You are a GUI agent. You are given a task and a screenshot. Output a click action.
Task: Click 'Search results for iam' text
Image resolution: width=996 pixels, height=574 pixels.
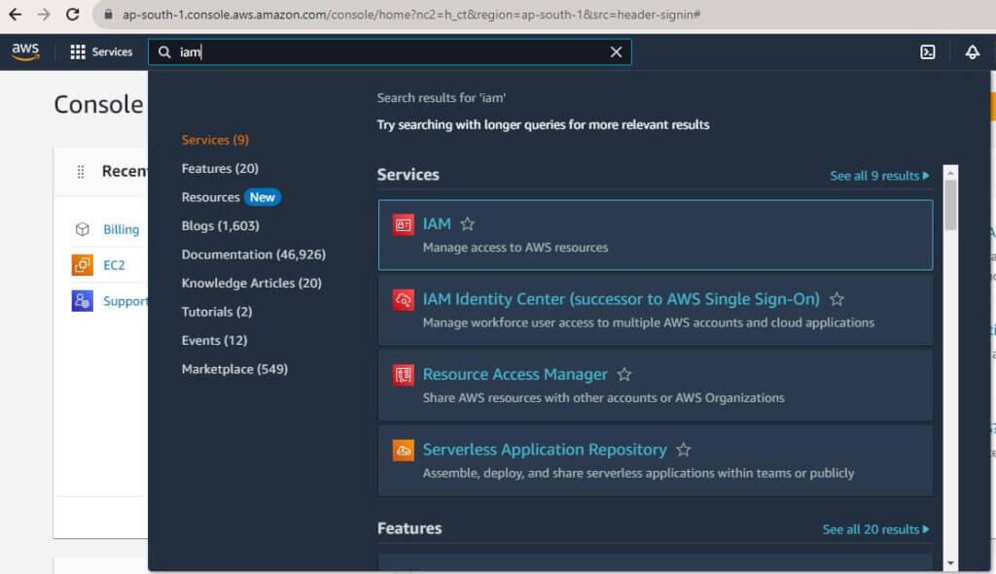tap(441, 98)
